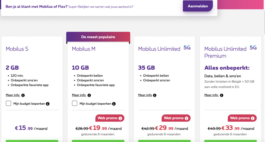Open Meer info link for Mobilus M
This screenshot has height=142, width=265.
click(x=79, y=95)
